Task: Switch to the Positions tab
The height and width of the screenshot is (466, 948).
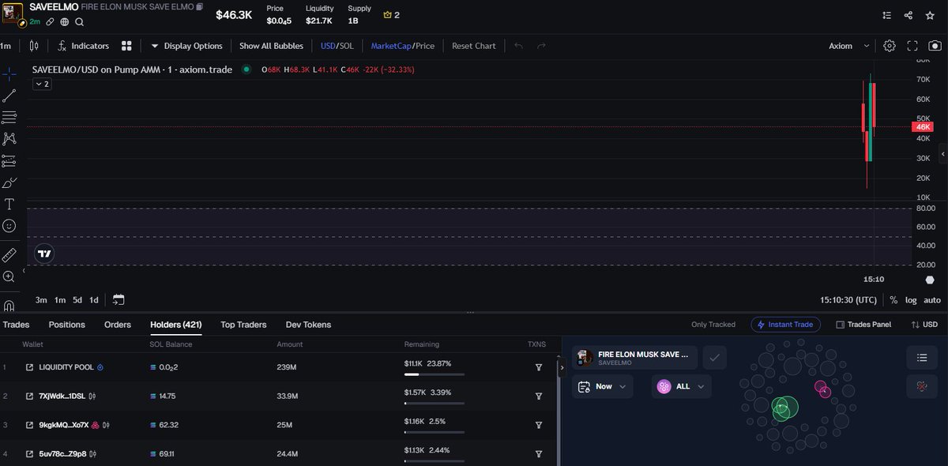Action: point(66,325)
